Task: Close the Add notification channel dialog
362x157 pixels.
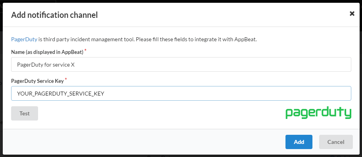Action: tap(352, 13)
